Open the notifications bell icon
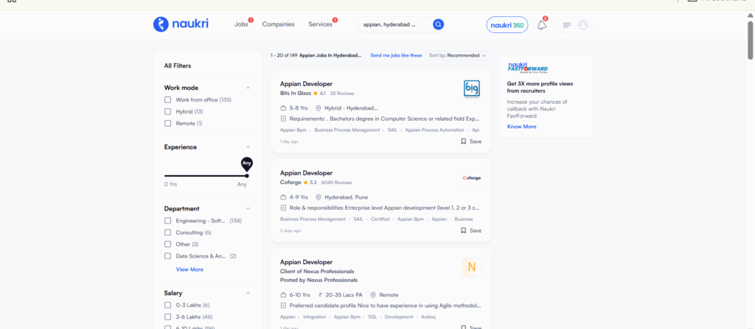 542,25
